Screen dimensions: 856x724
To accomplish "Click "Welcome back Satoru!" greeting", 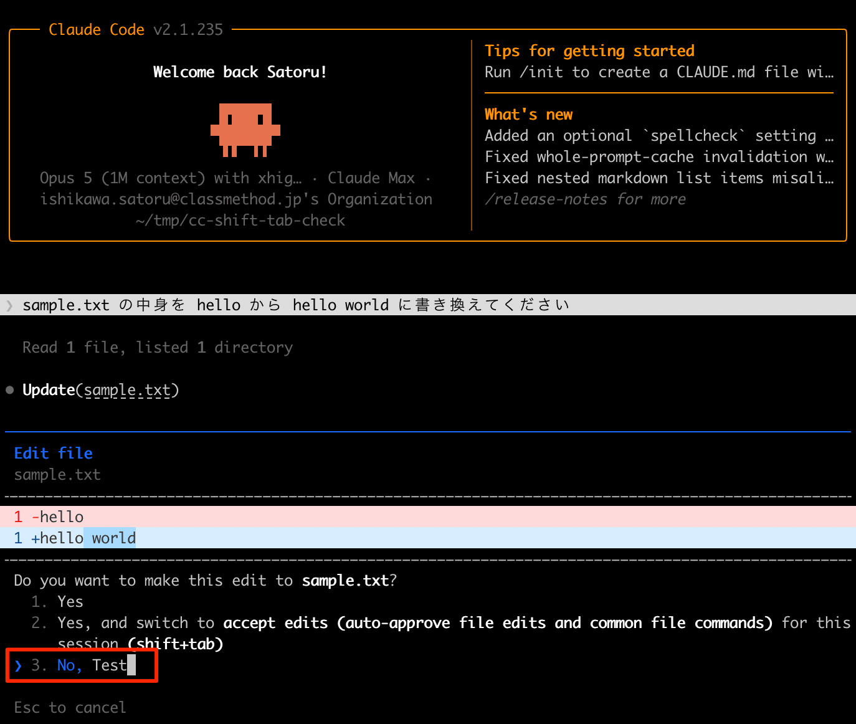I will (240, 72).
